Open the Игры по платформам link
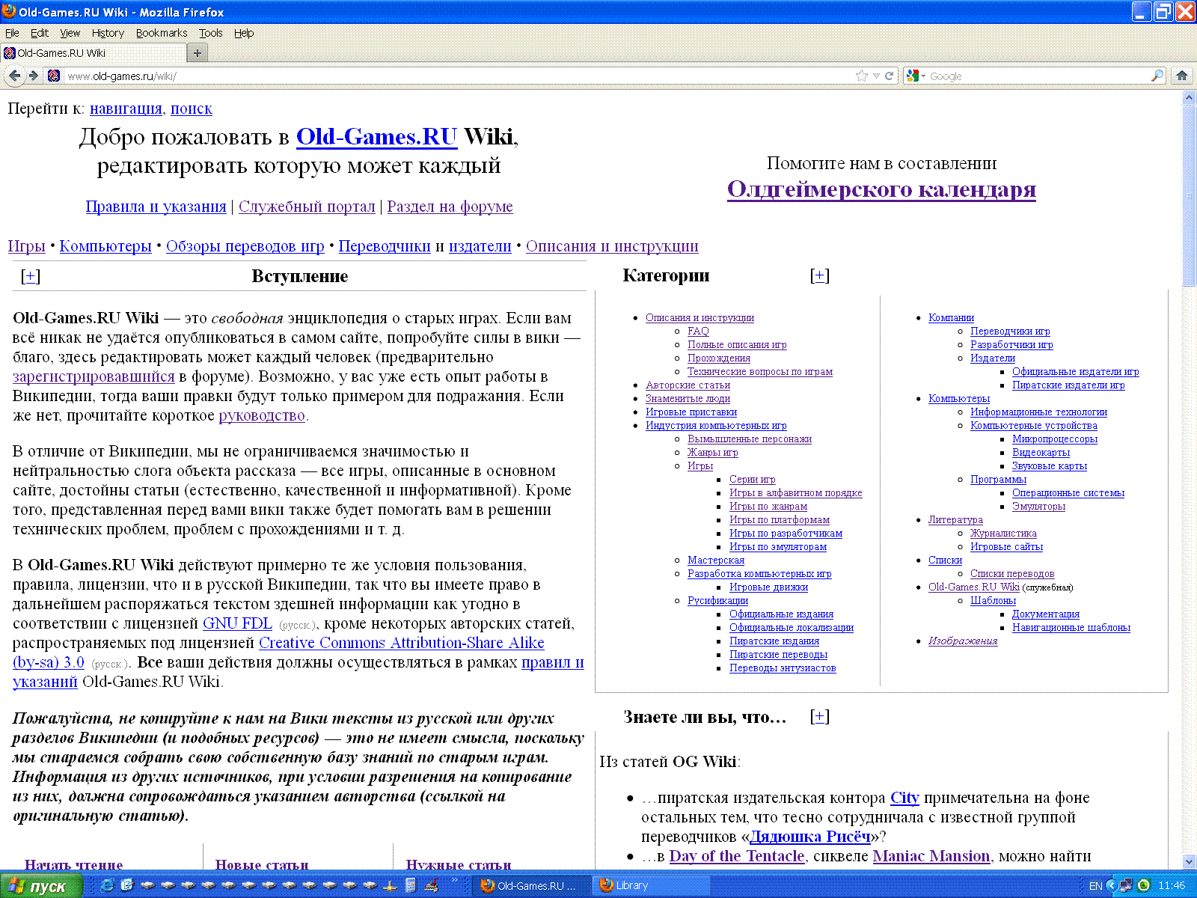The height and width of the screenshot is (898, 1197). [780, 520]
